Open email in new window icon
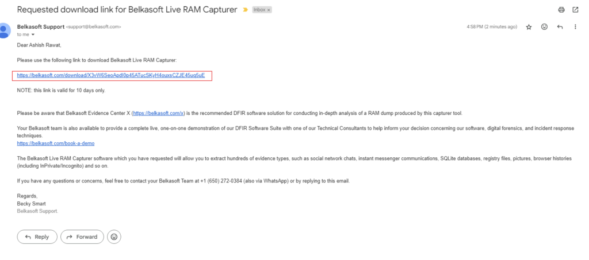Image resolution: width=589 pixels, height=260 pixels. tap(575, 10)
